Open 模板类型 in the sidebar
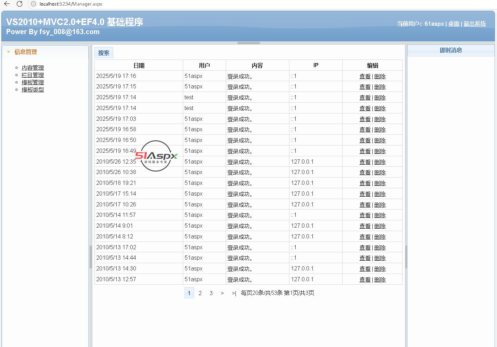 pos(33,89)
